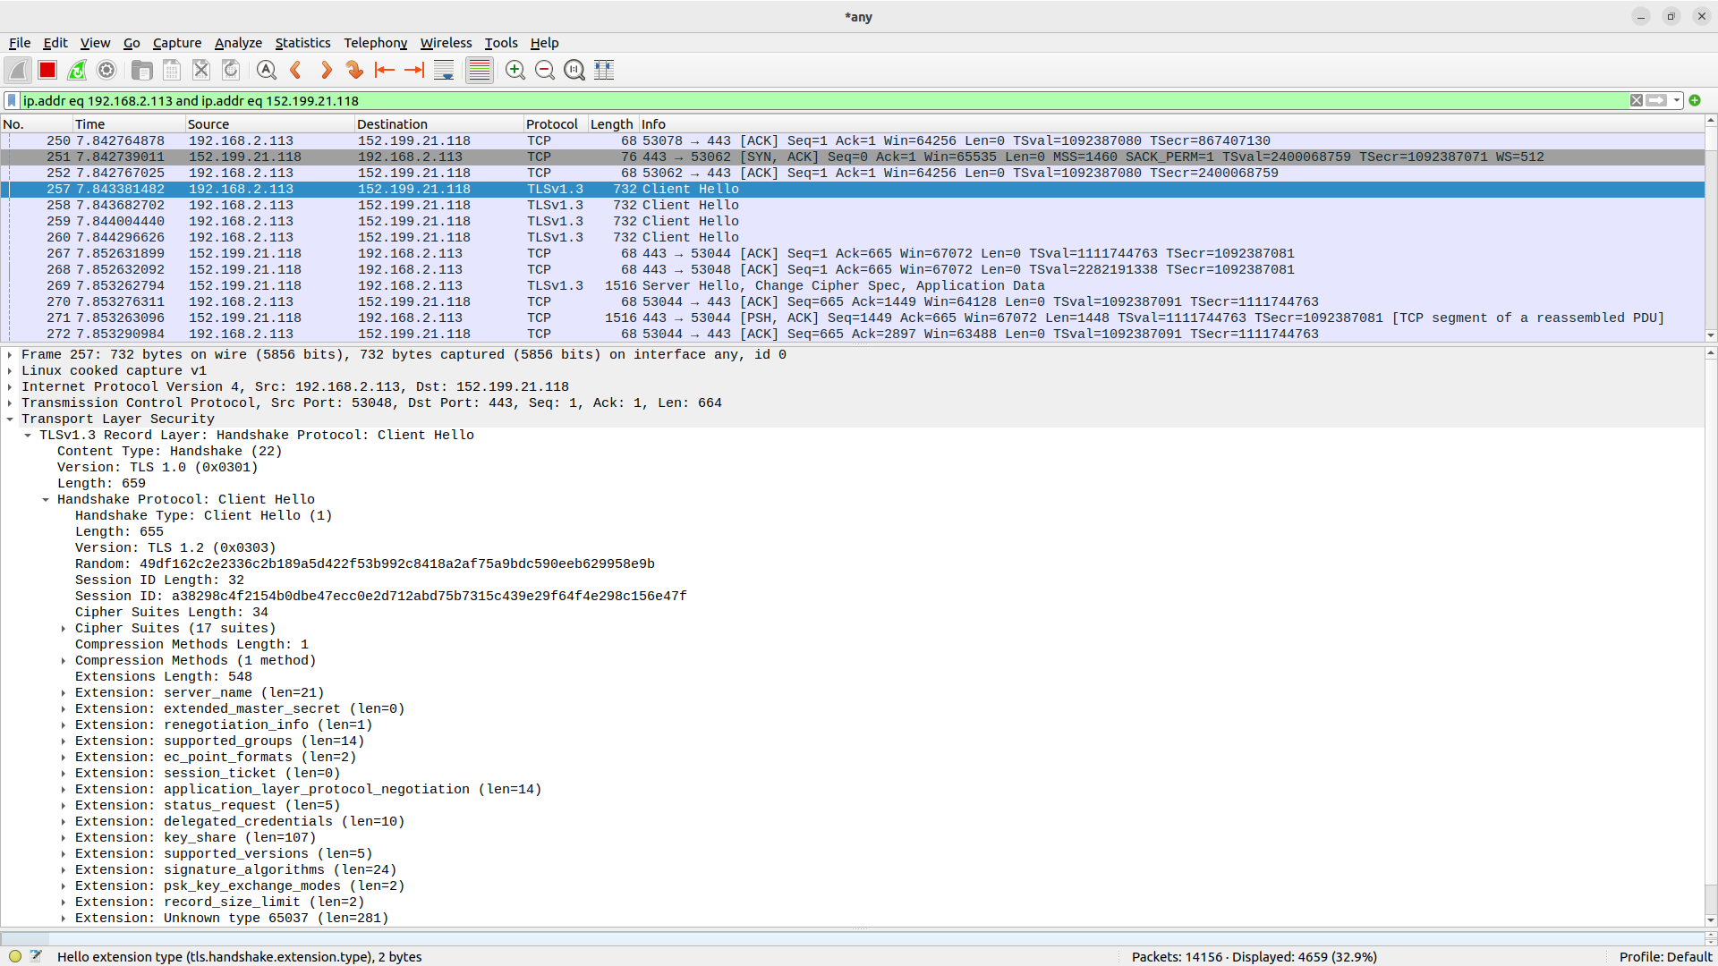The image size is (1718, 966).
Task: Open the File menu
Action: point(20,43)
